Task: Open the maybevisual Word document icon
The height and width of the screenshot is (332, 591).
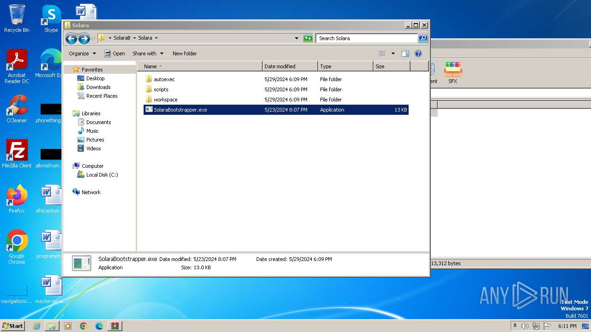Action: pyautogui.click(x=51, y=290)
